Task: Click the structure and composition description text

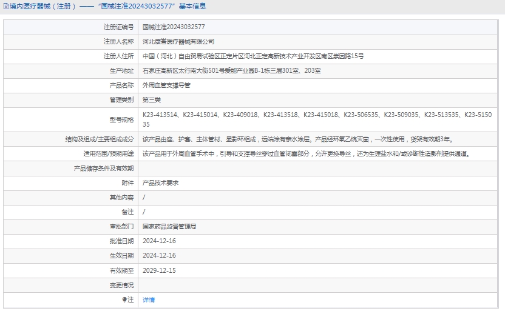Action: (x=297, y=139)
